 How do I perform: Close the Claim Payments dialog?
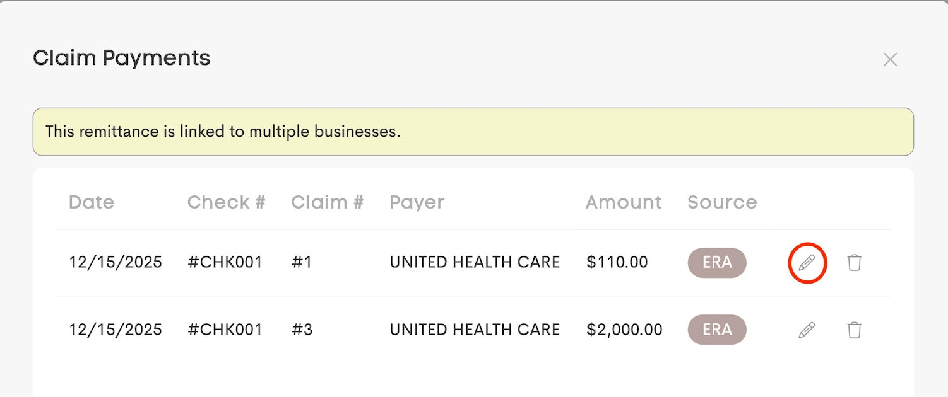[890, 60]
